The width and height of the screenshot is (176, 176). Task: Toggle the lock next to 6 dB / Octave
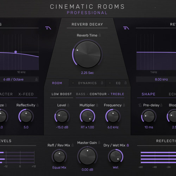[x=37, y=80]
